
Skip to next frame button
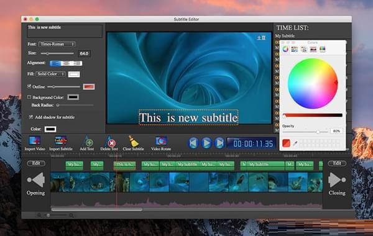pyautogui.click(x=219, y=143)
